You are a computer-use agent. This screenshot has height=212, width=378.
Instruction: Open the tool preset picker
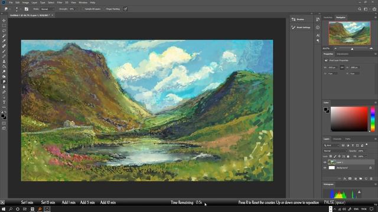point(6,9)
